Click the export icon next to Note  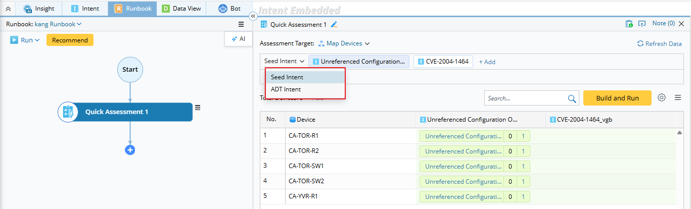coord(642,24)
